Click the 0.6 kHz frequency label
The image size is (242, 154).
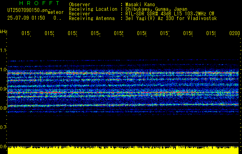tap(3, 146)
